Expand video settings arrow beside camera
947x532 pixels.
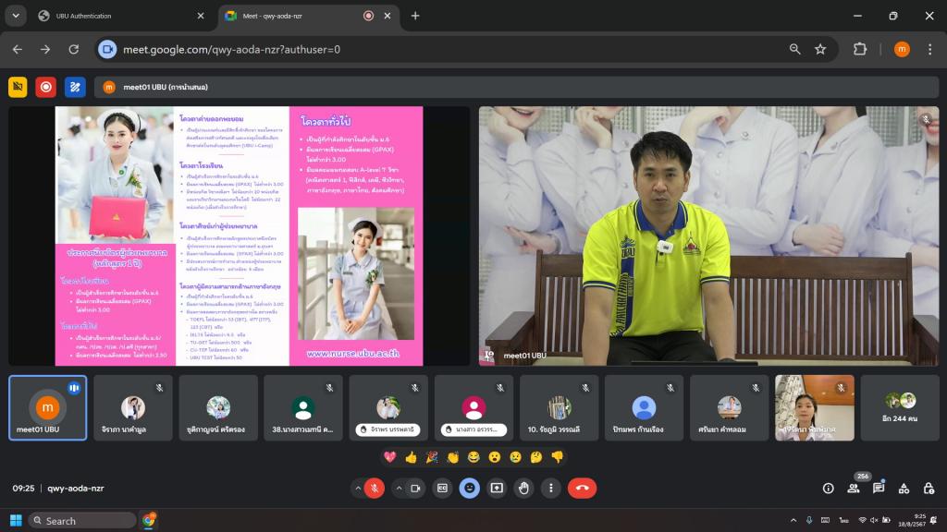pos(399,488)
